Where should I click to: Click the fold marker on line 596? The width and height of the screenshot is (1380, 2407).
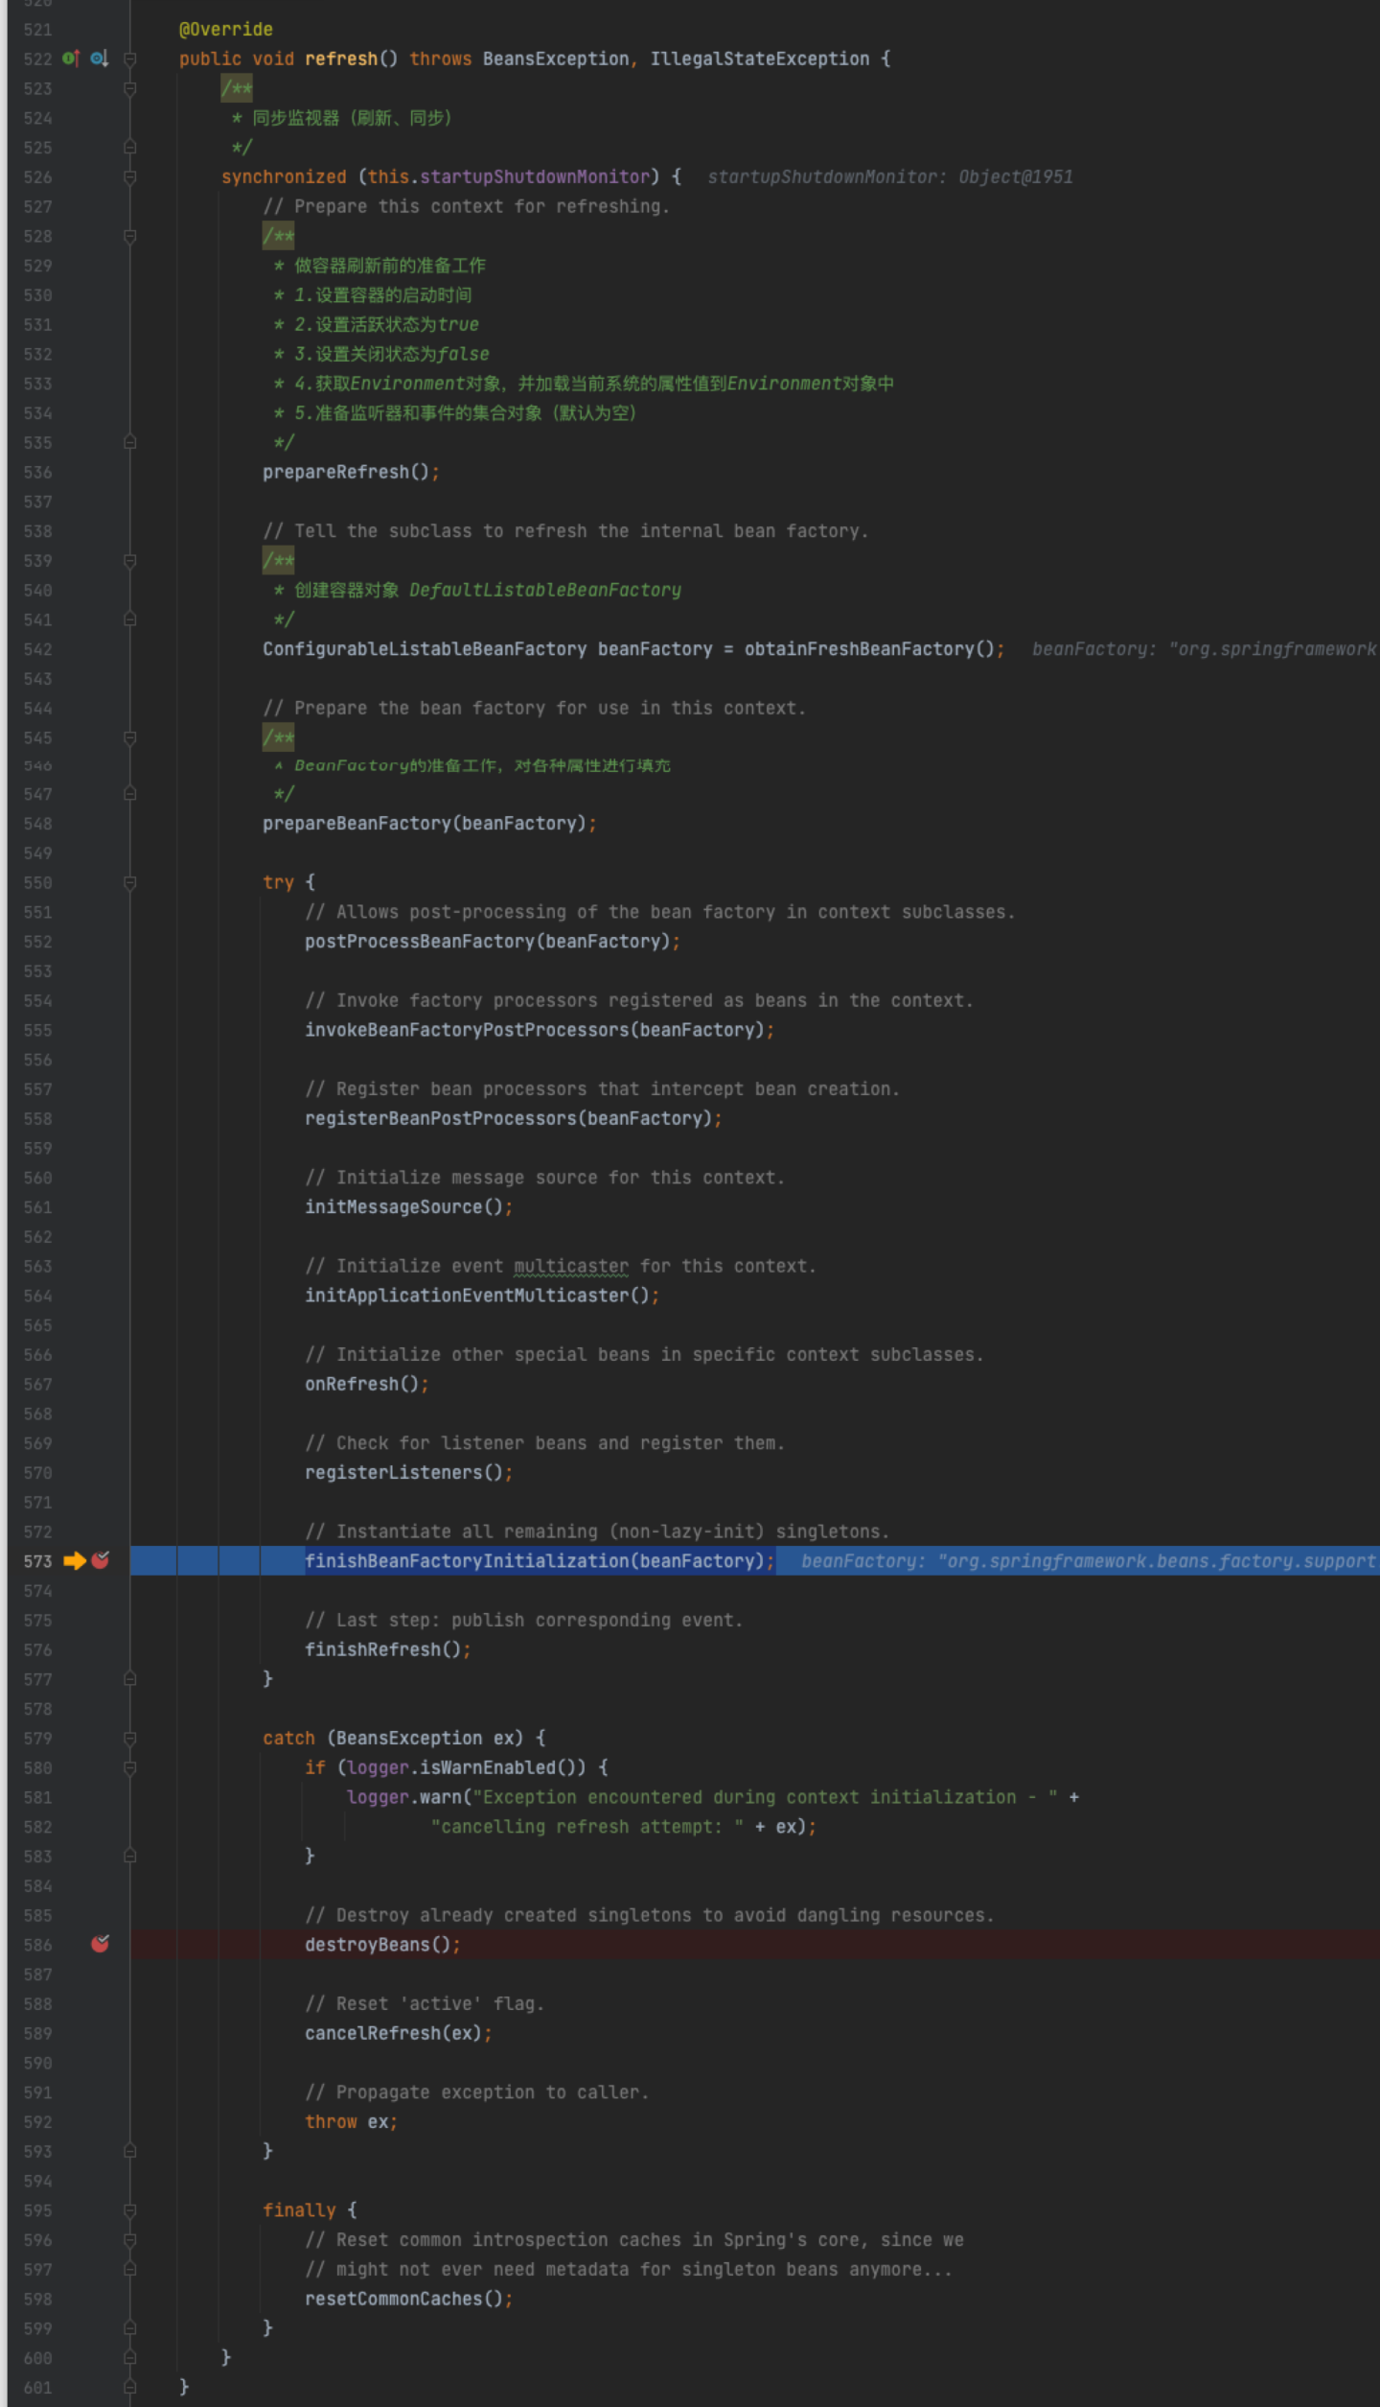coord(130,2241)
